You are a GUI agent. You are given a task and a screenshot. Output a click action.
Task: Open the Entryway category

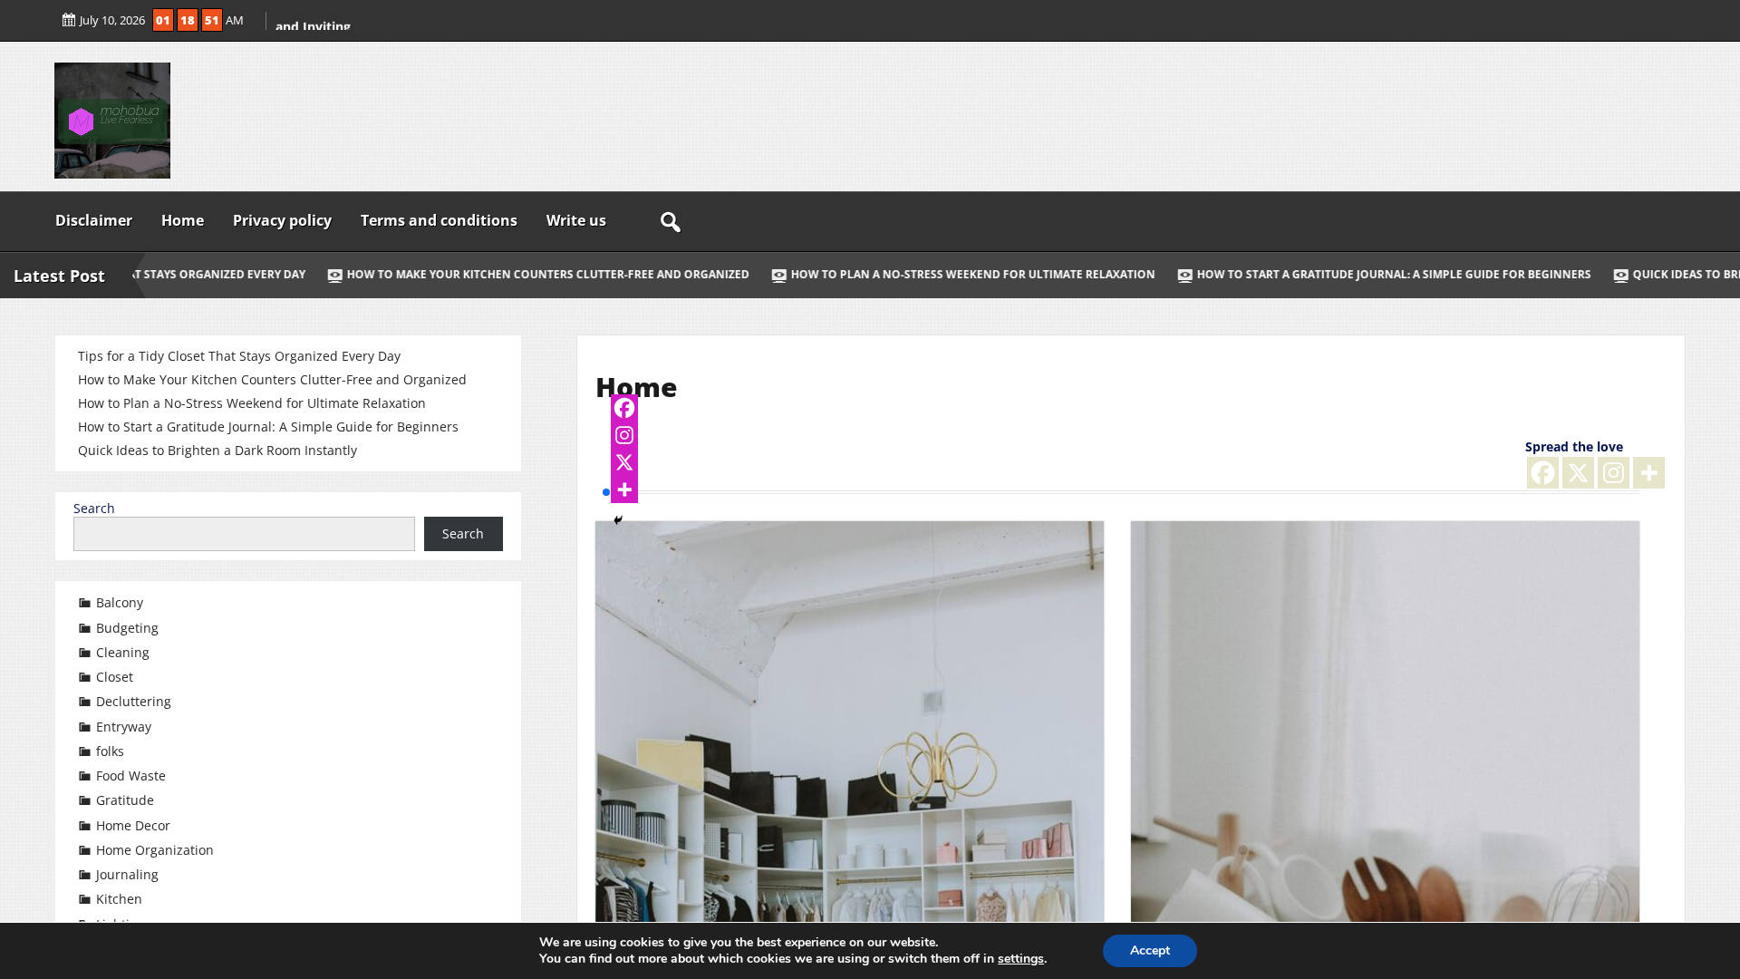click(123, 727)
